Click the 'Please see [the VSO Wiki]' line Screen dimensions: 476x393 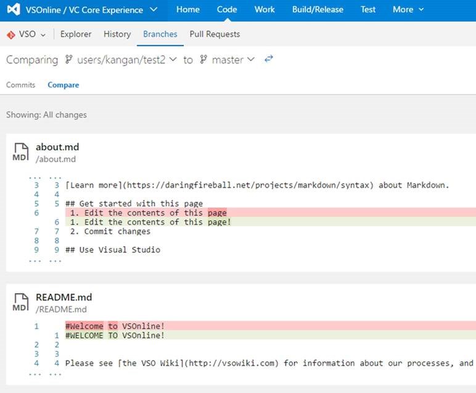(269, 363)
